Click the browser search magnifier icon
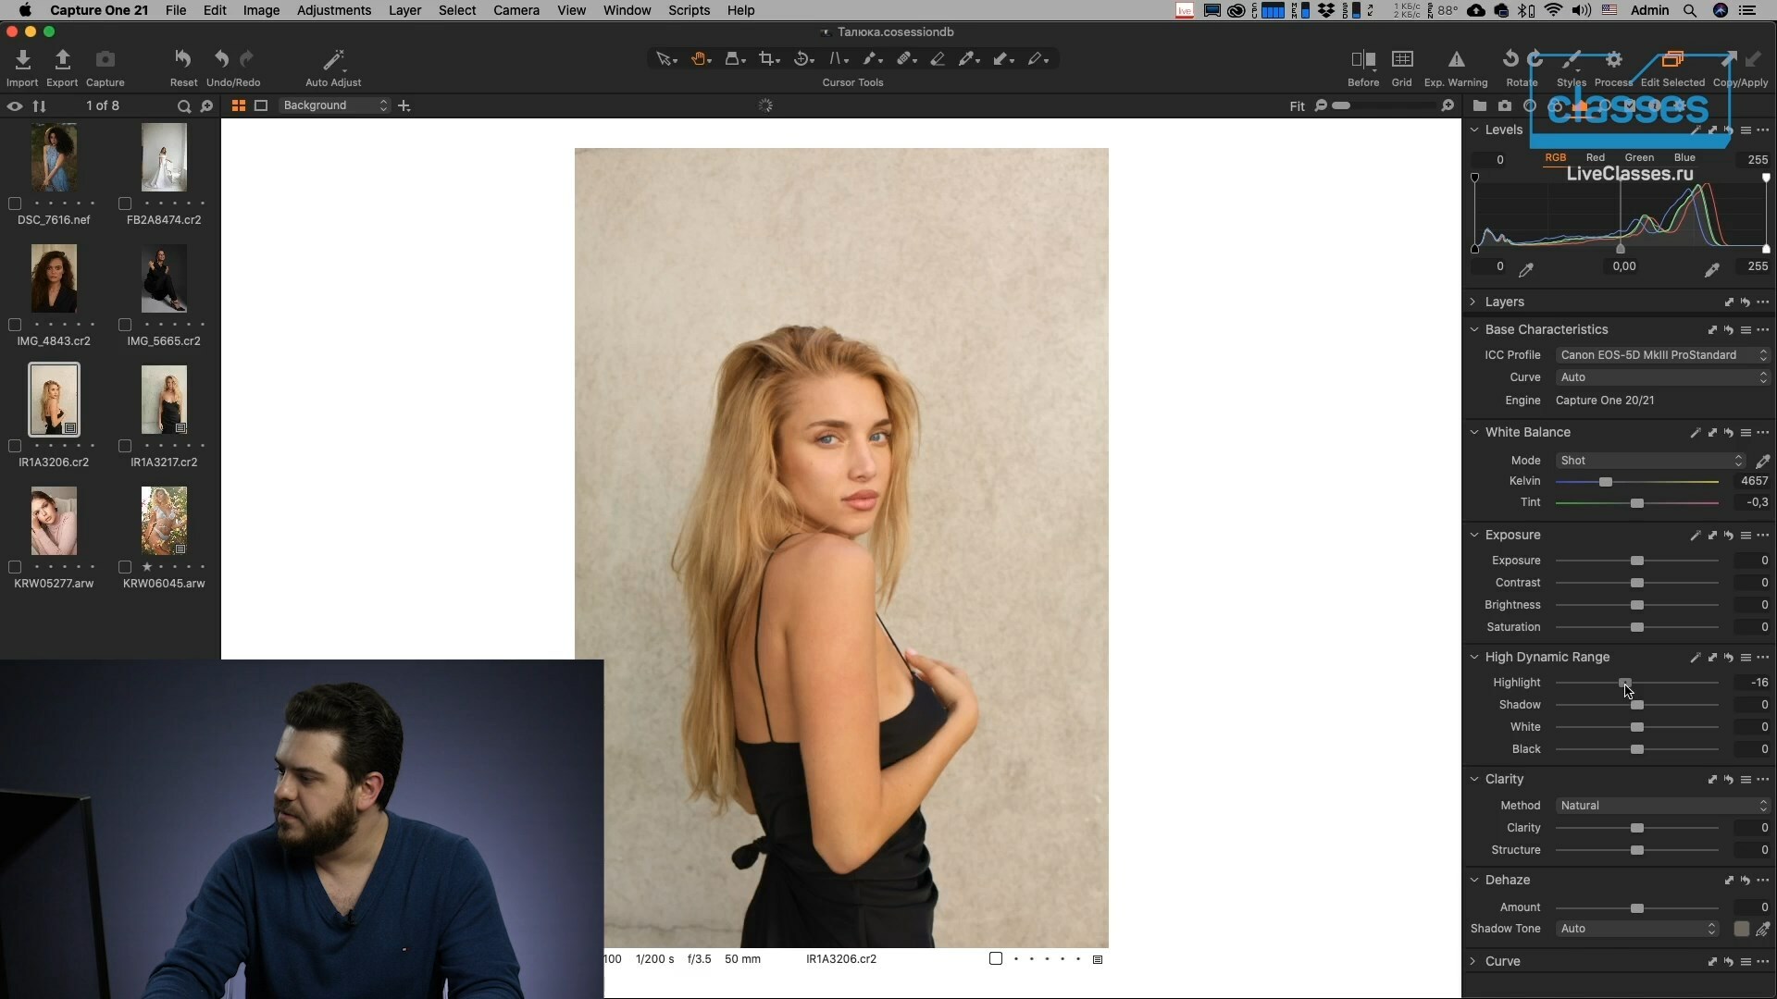 (183, 106)
